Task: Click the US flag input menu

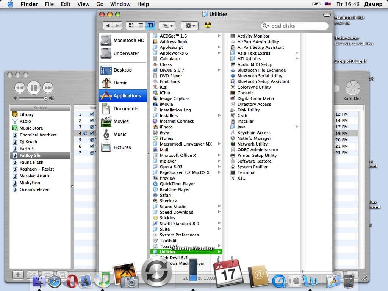Action: click(x=328, y=4)
